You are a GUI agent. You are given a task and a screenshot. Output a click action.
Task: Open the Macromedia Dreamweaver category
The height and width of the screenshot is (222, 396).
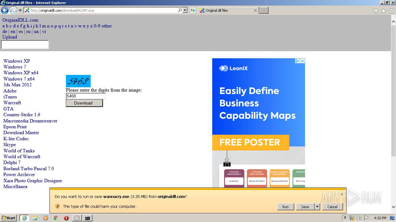click(x=30, y=121)
